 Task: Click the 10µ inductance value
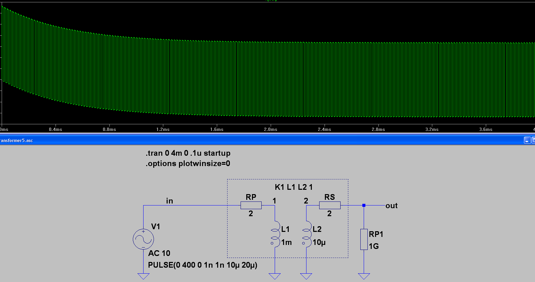click(319, 242)
